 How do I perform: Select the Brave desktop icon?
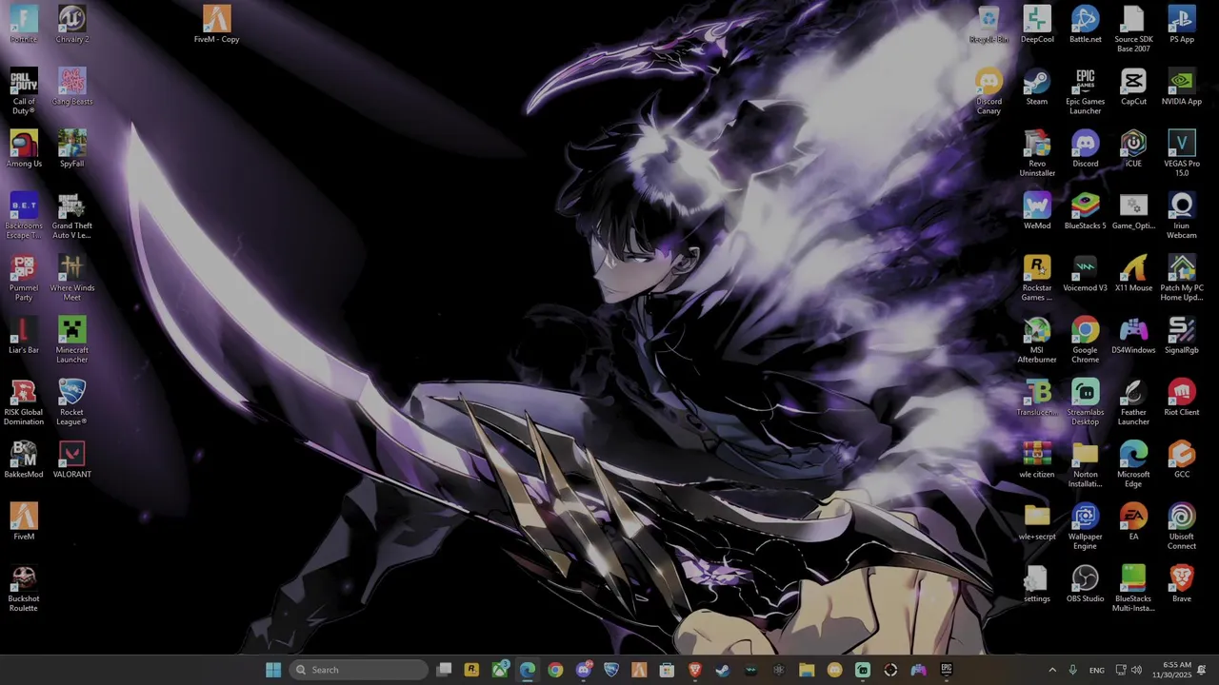pos(1182,583)
